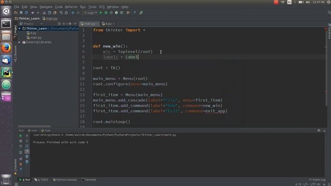This screenshot has width=331, height=186.
Task: Open the File menu
Action: 17,7
